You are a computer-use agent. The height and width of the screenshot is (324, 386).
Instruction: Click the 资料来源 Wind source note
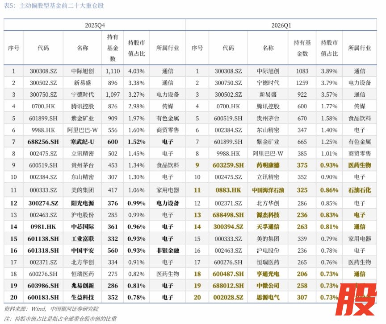pos(51,309)
